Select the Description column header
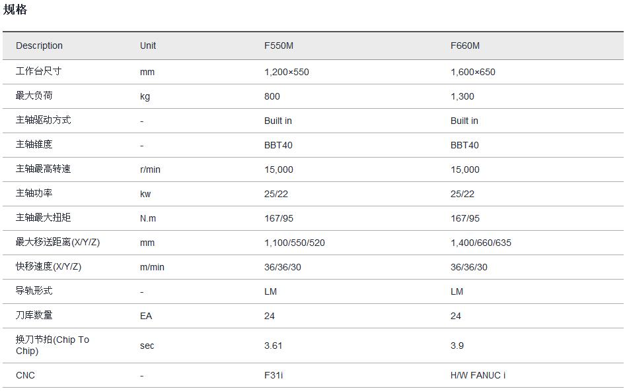 [x=39, y=45]
